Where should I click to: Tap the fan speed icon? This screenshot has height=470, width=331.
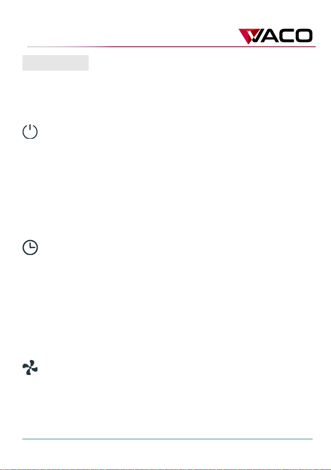(x=30, y=367)
